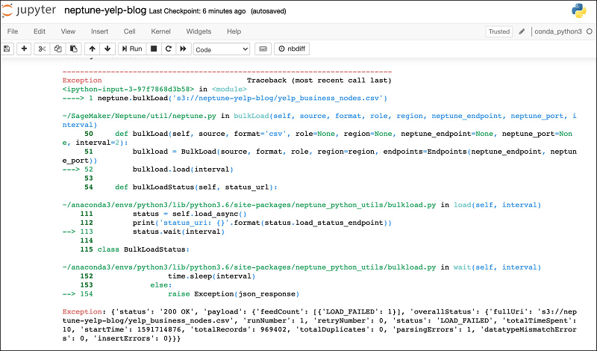This screenshot has height=351, width=597.
Task: Click ~/SageMaker/Neptune/util/neptune.py path
Action: click(x=140, y=116)
